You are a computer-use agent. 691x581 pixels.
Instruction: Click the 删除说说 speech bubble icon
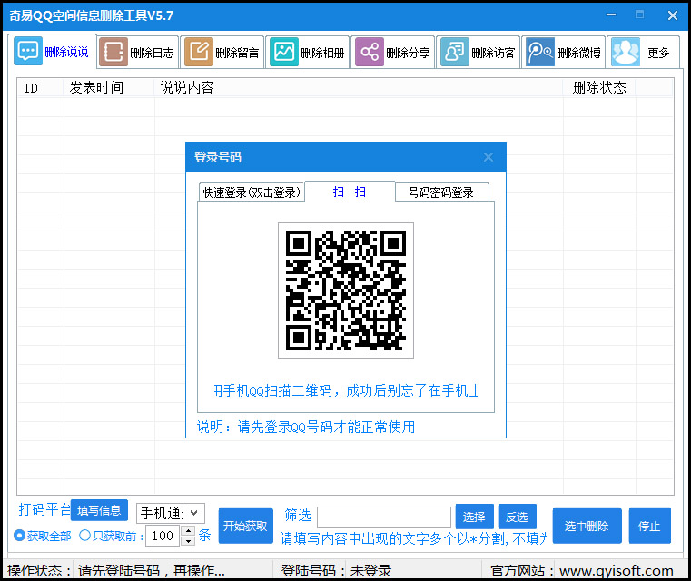(x=28, y=52)
